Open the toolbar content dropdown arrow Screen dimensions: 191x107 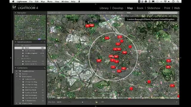177,102
